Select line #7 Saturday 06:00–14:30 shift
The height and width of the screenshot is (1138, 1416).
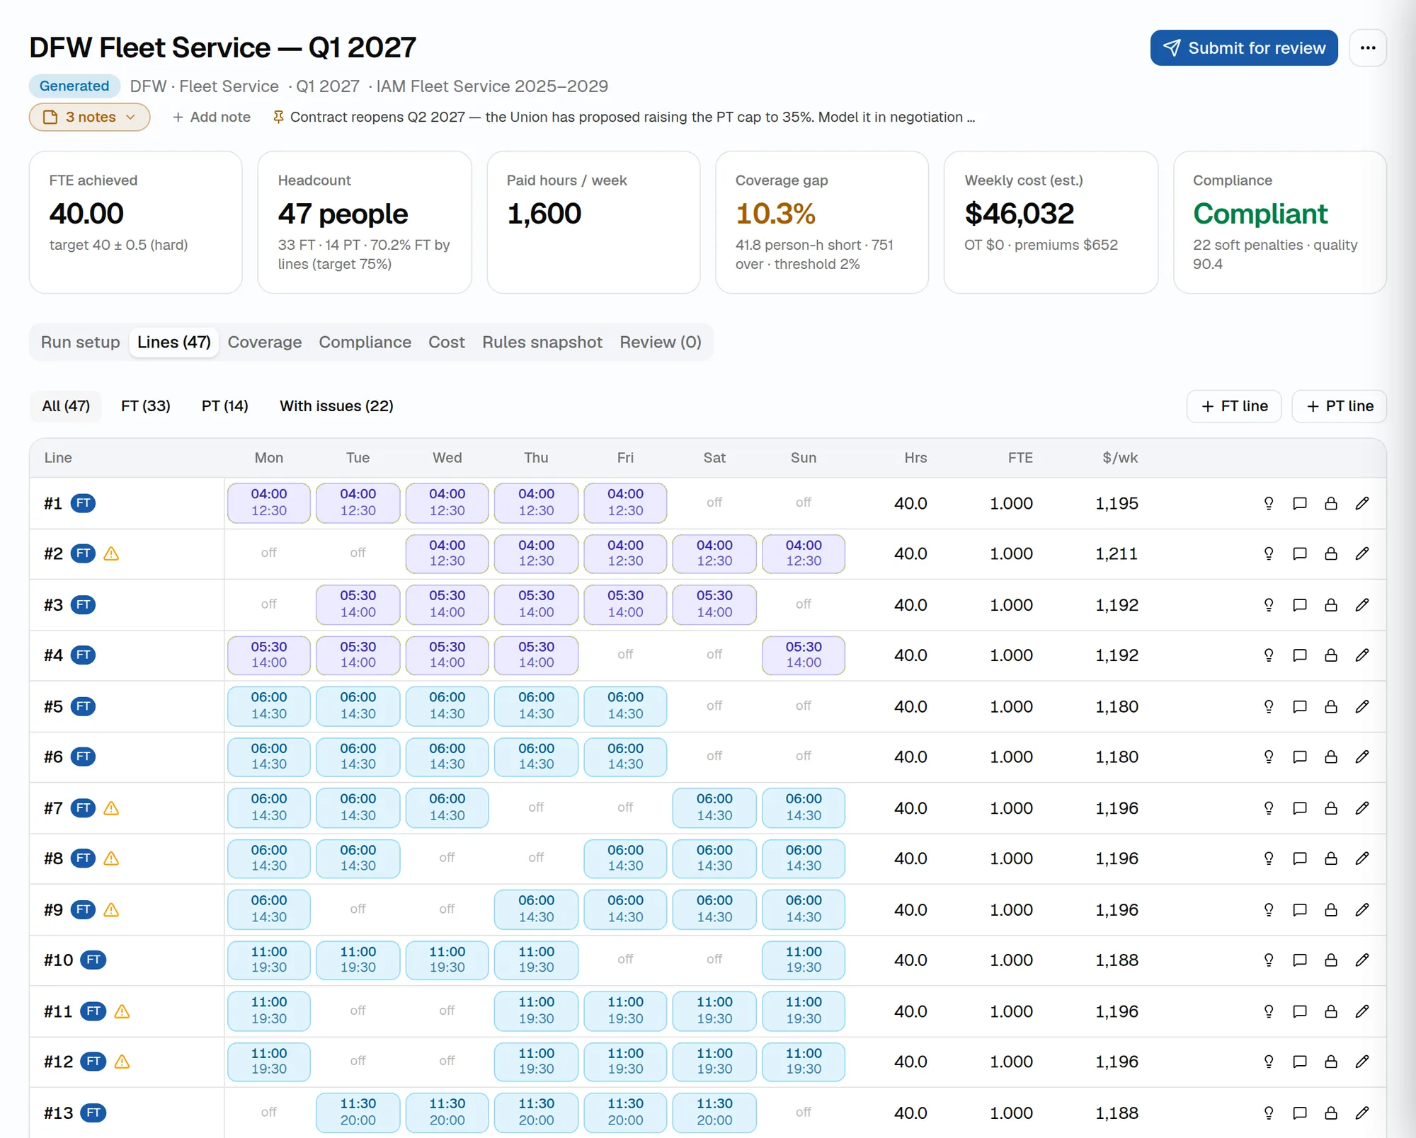point(714,807)
